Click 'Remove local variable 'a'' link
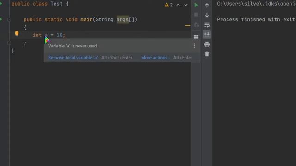 [x=73, y=58]
